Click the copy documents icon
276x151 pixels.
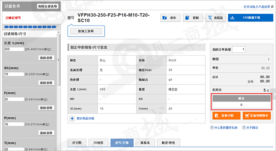point(187,18)
